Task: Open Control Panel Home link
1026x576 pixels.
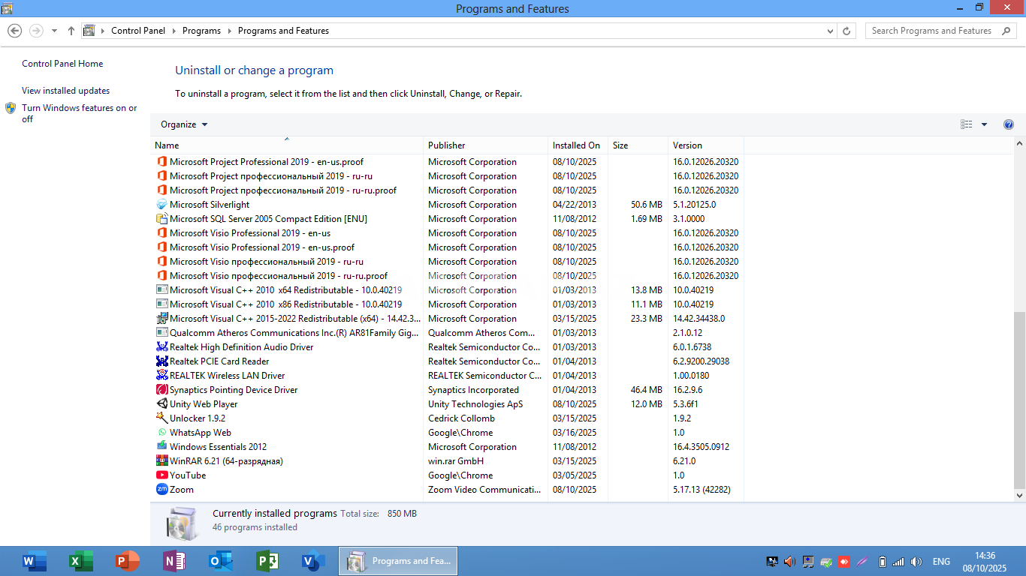Action: (x=62, y=64)
